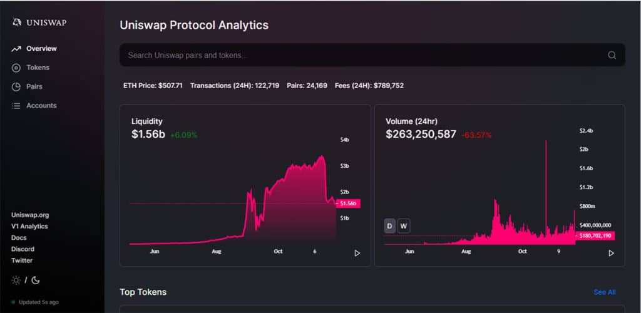
Task: Open the Accounts section
Action: (x=41, y=105)
